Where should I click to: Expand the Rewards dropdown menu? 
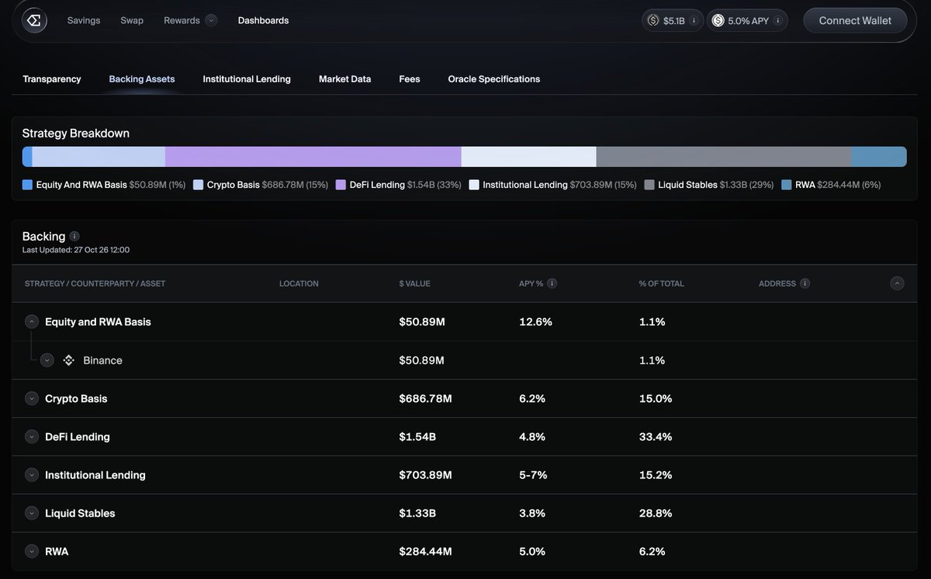[x=211, y=20]
